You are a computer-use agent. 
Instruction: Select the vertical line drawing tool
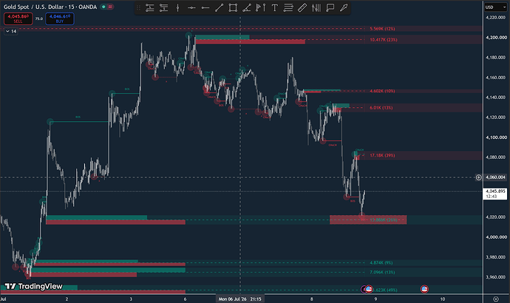pyautogui.click(x=177, y=8)
